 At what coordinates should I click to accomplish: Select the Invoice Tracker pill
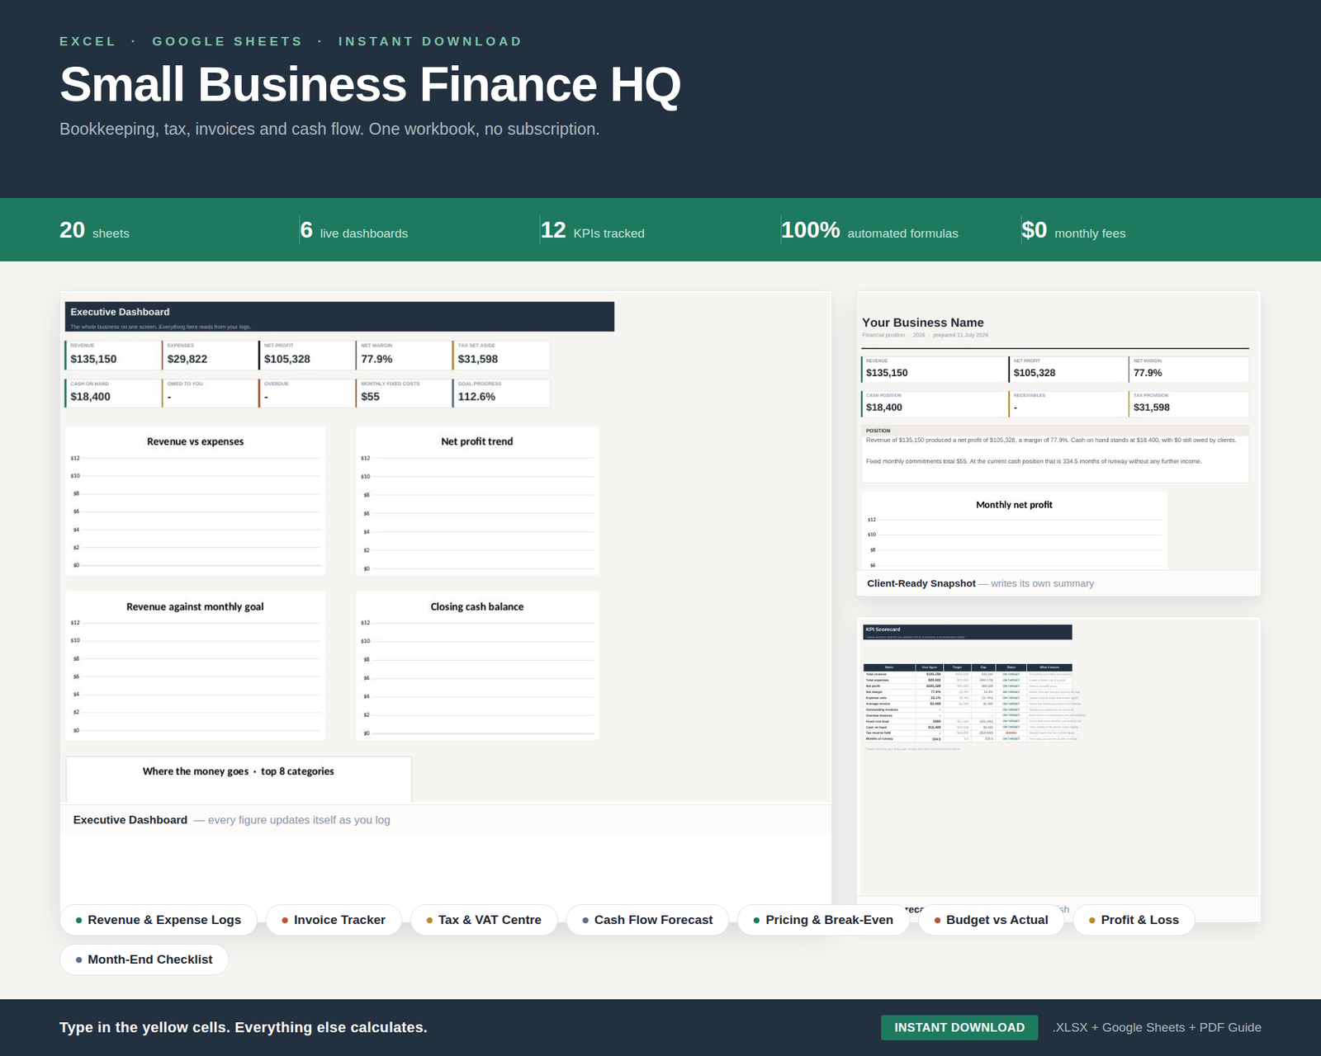tap(334, 920)
